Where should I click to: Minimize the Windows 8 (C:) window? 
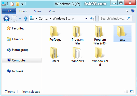click(114, 3)
